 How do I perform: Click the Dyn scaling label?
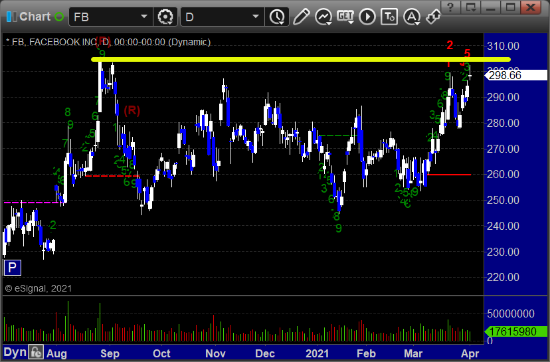15,352
